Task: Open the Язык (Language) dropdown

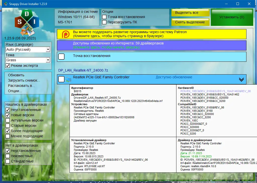Action: pyautogui.click(x=28, y=49)
